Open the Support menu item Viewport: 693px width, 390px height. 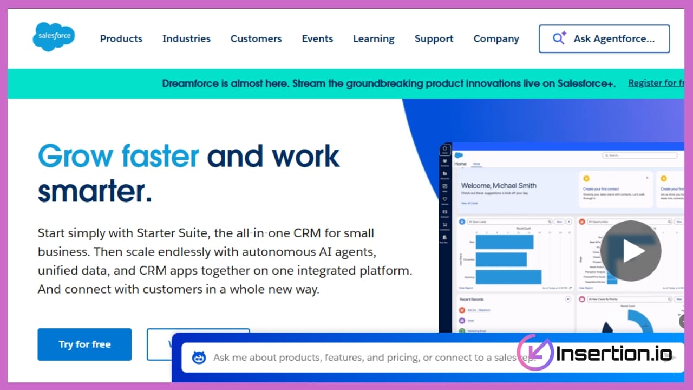434,38
